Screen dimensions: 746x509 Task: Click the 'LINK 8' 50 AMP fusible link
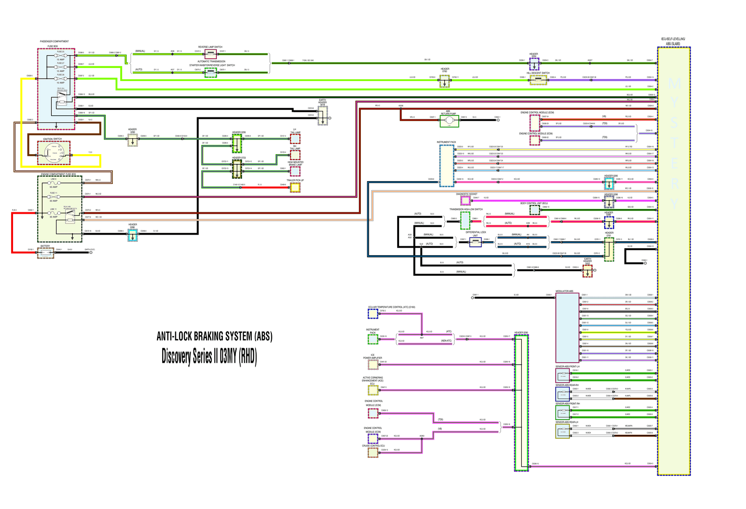pyautogui.click(x=54, y=183)
